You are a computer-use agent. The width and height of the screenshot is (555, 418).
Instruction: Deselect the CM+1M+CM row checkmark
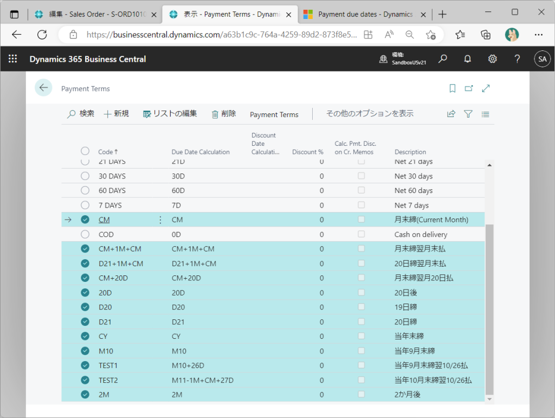[x=85, y=248]
